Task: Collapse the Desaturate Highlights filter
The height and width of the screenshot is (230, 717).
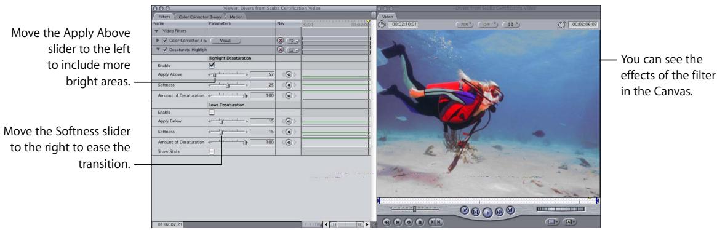Action: pyautogui.click(x=158, y=49)
